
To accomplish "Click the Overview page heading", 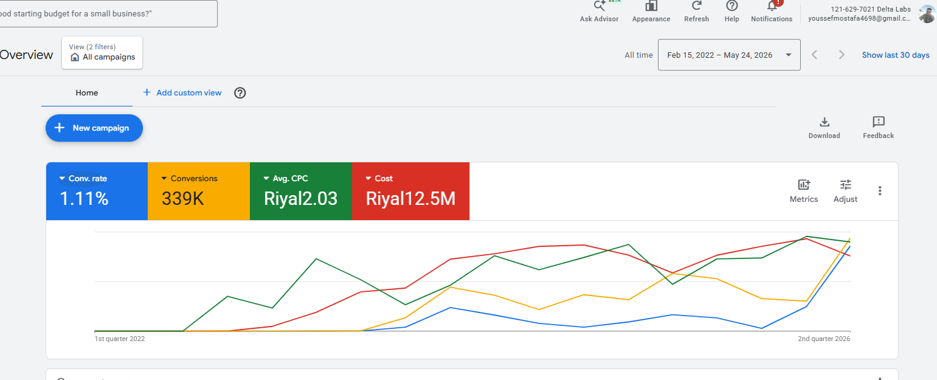I will [x=26, y=55].
